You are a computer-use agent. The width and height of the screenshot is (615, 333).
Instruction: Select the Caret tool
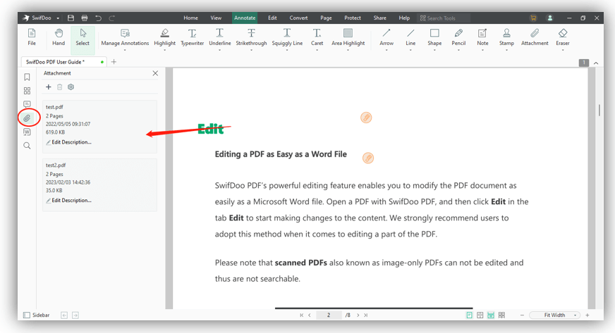(317, 37)
